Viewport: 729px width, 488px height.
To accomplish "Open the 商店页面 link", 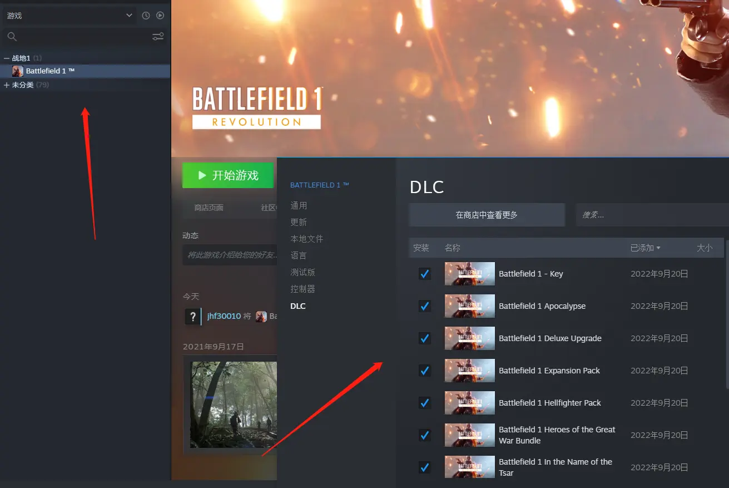I will coord(209,208).
